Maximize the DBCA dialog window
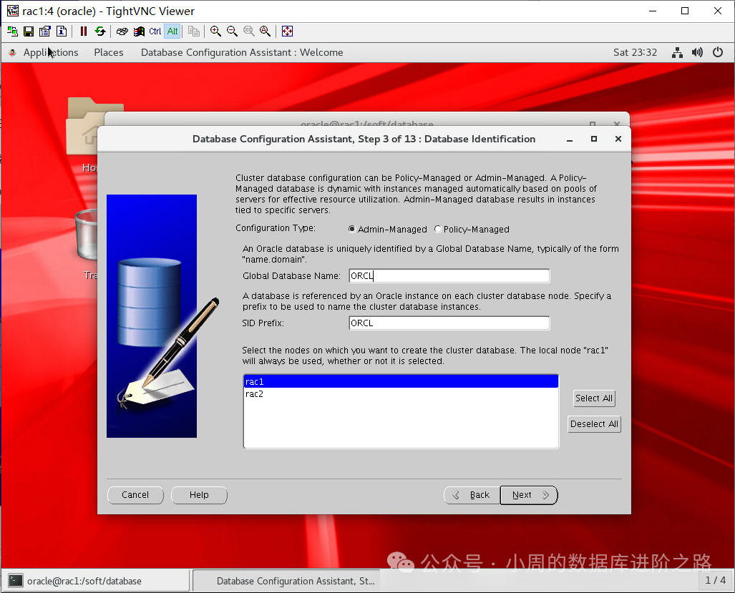735x593 pixels. point(594,139)
